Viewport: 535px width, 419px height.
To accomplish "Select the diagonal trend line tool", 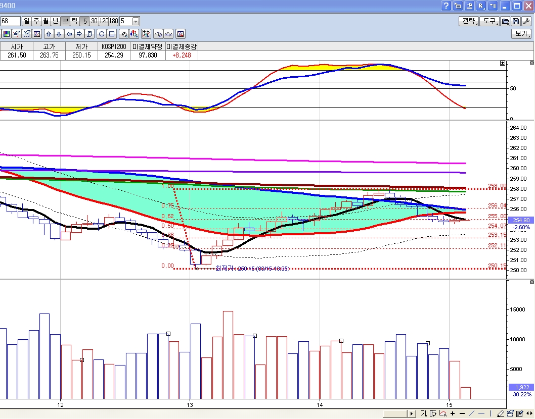I will pos(471,414).
